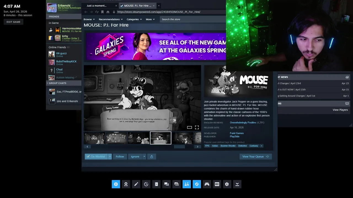Select the FPS tag
The height and width of the screenshot is (198, 353).
pos(207,146)
